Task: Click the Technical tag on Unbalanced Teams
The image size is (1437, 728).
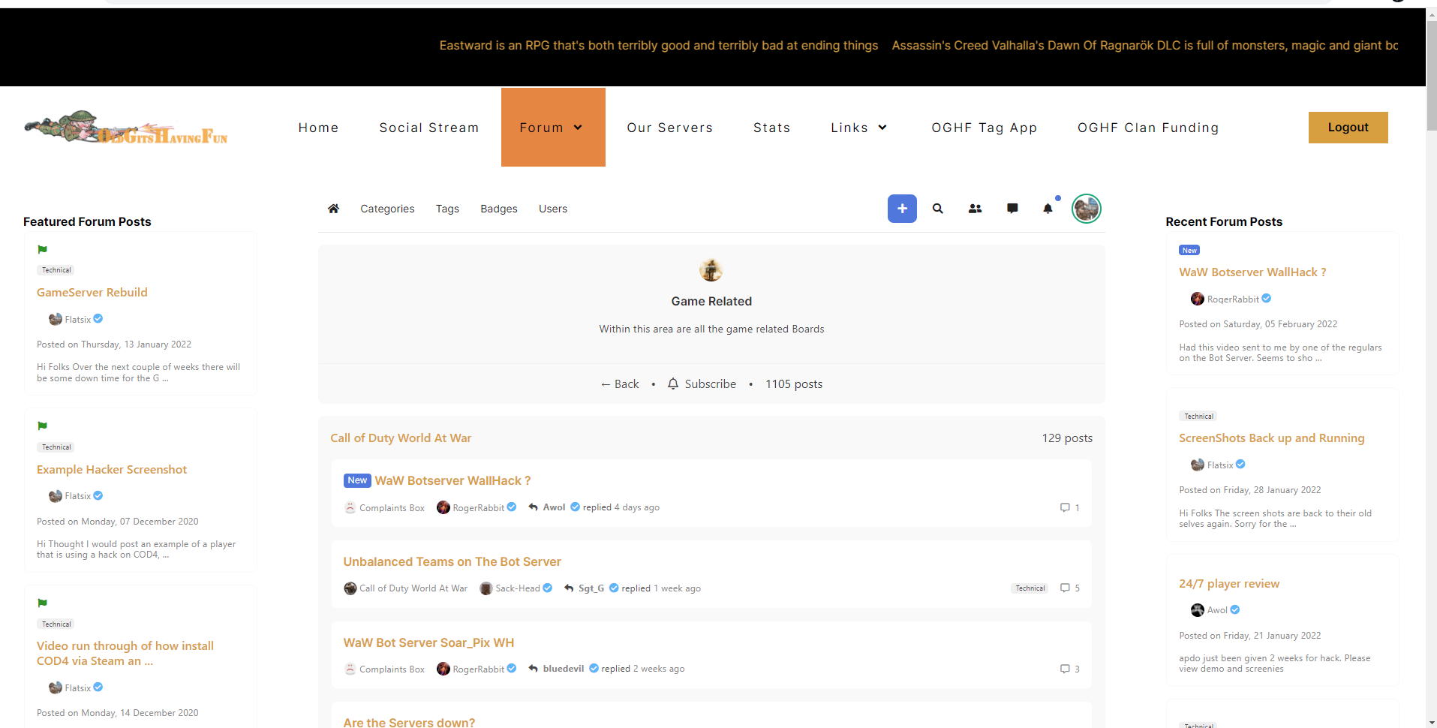Action: (x=1030, y=588)
